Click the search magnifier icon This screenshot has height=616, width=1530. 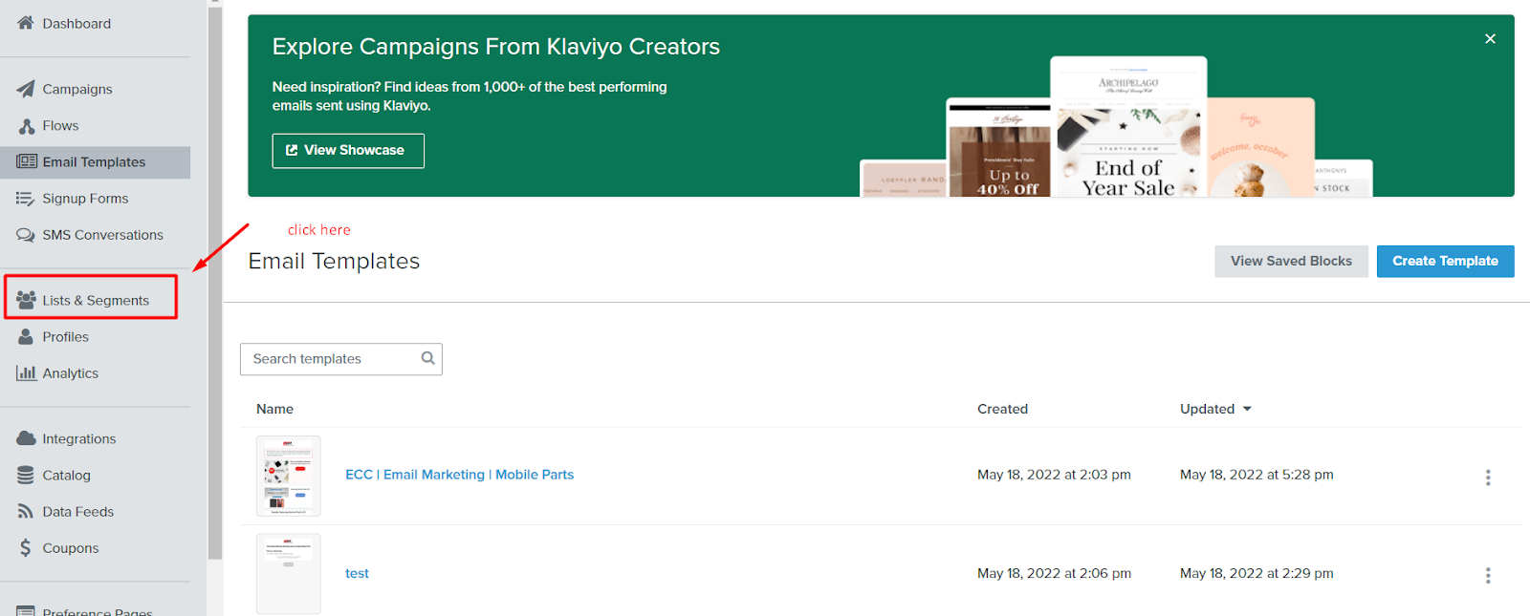point(428,358)
